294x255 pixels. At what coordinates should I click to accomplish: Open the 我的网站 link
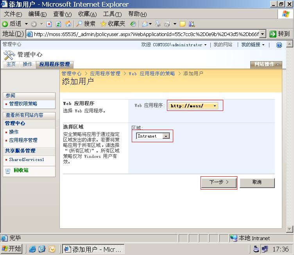(x=223, y=45)
